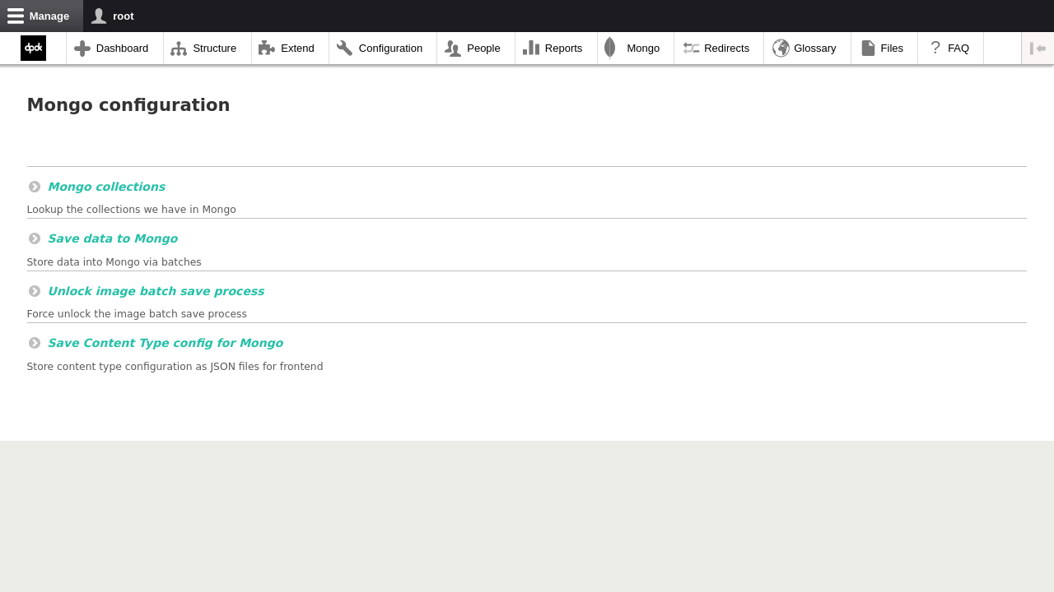The width and height of the screenshot is (1054, 592).
Task: Select 'Force unlock the image batch save process'
Action: tap(137, 314)
